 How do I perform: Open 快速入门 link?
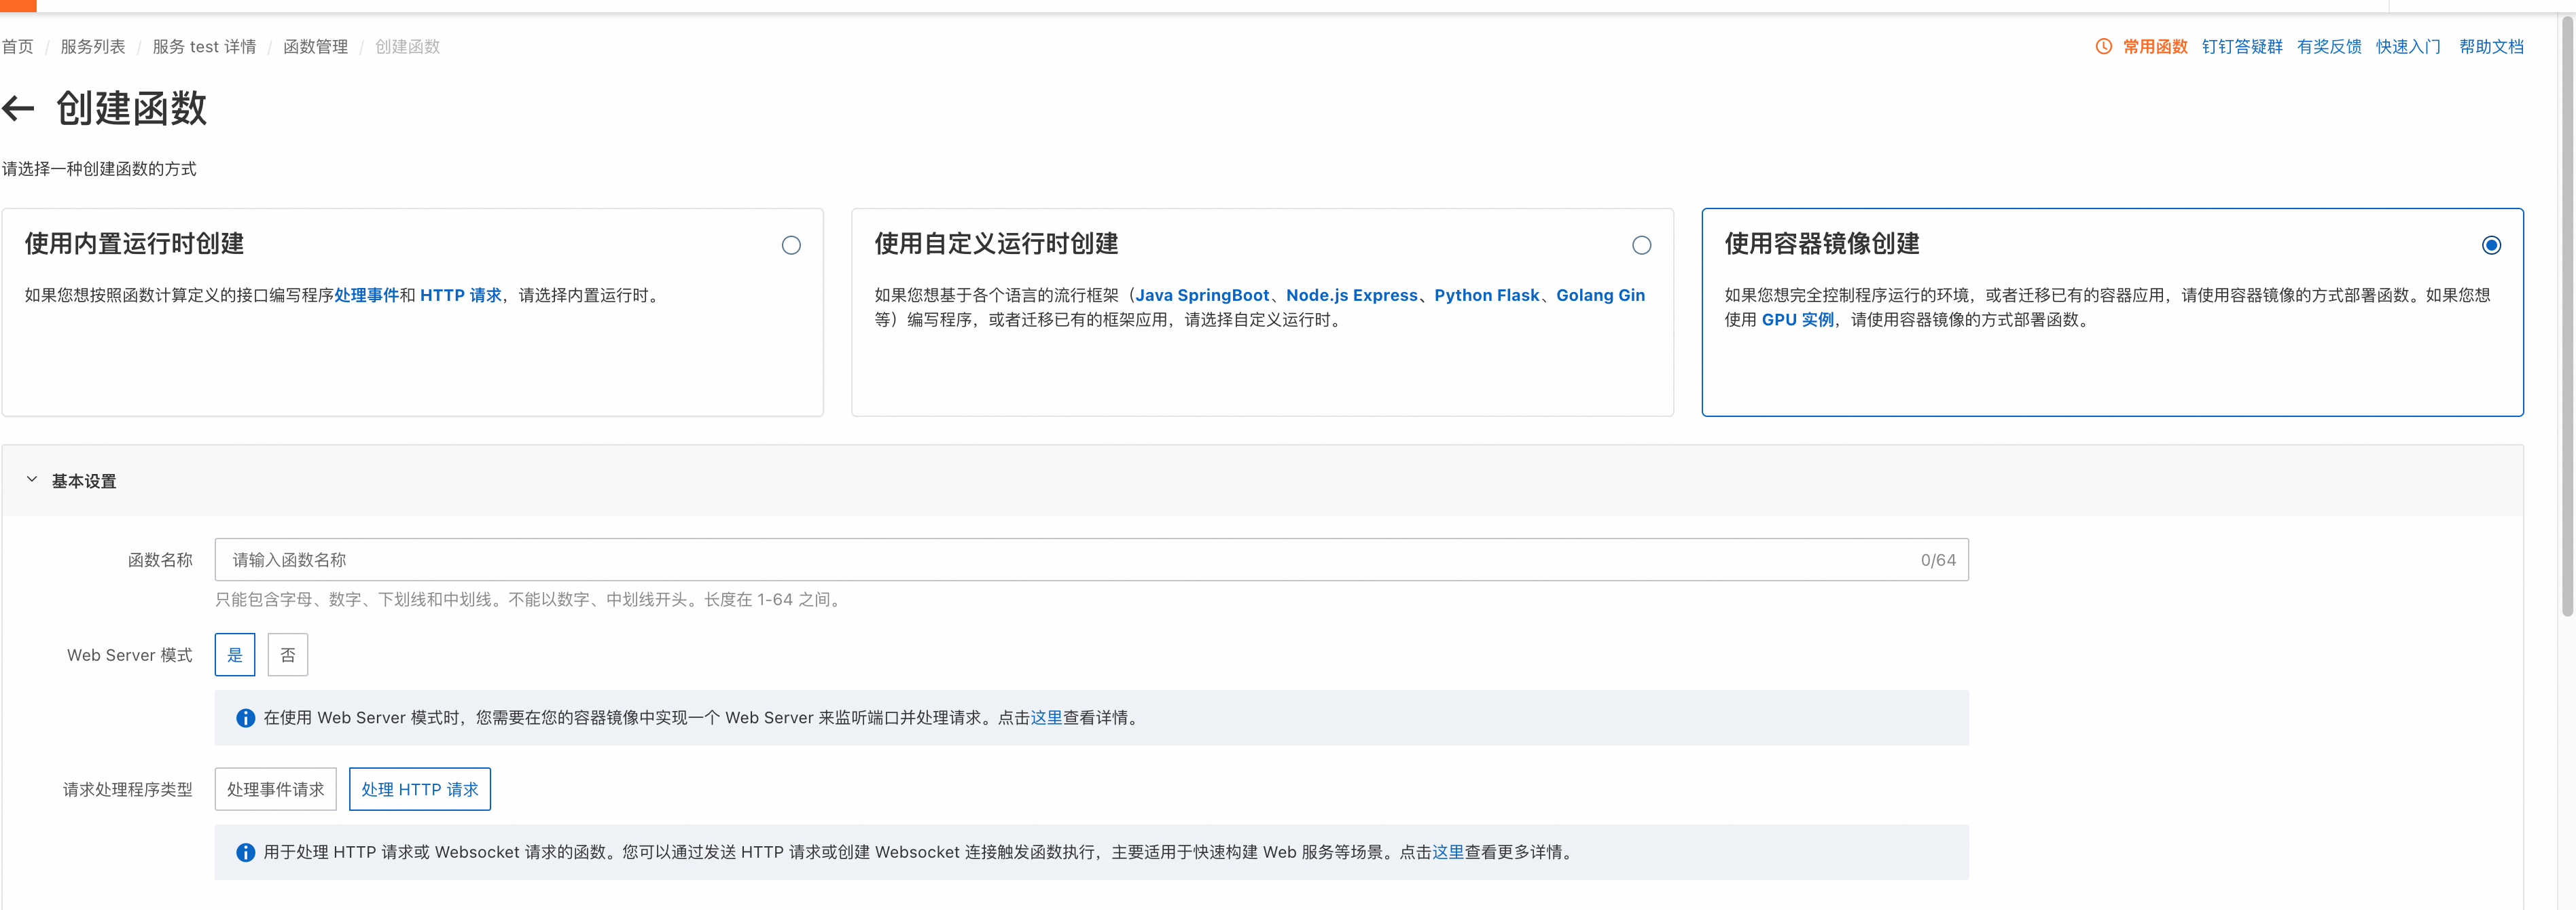click(x=2408, y=46)
